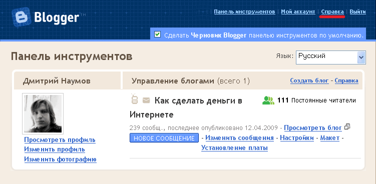This screenshot has height=184, width=376.
Task: Click the mobile phone icon beside blog title
Action: coord(135,99)
